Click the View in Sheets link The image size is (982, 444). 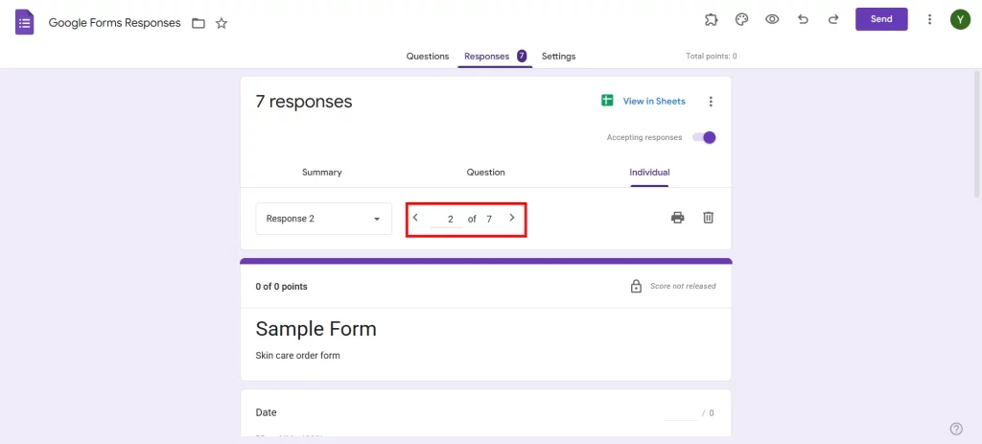pyautogui.click(x=654, y=101)
